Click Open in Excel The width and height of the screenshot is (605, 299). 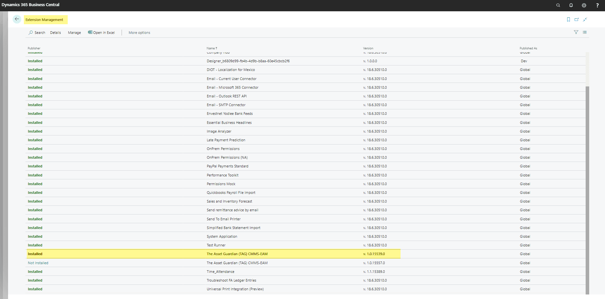(x=101, y=33)
